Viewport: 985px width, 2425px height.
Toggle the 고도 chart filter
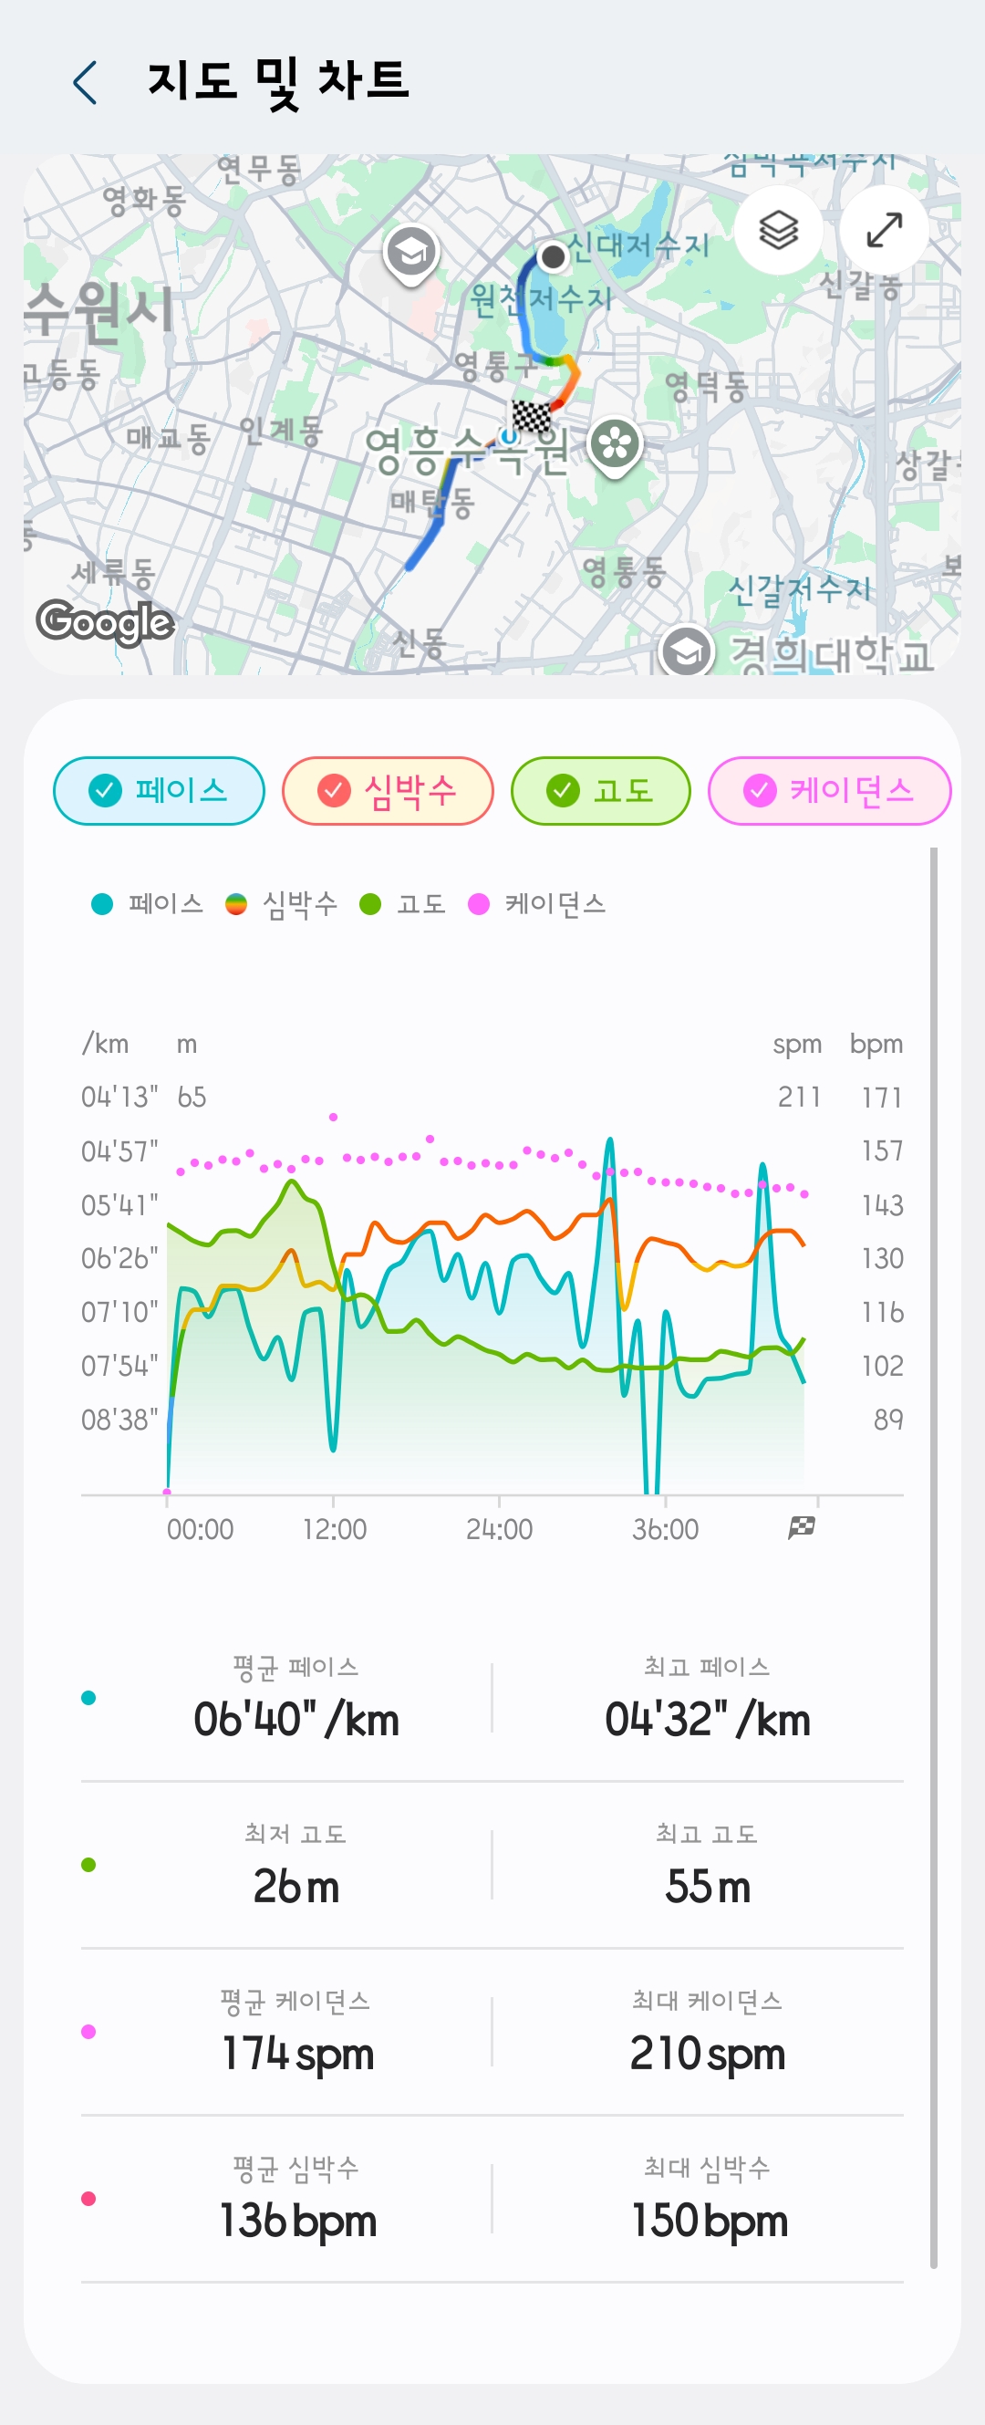pos(600,790)
